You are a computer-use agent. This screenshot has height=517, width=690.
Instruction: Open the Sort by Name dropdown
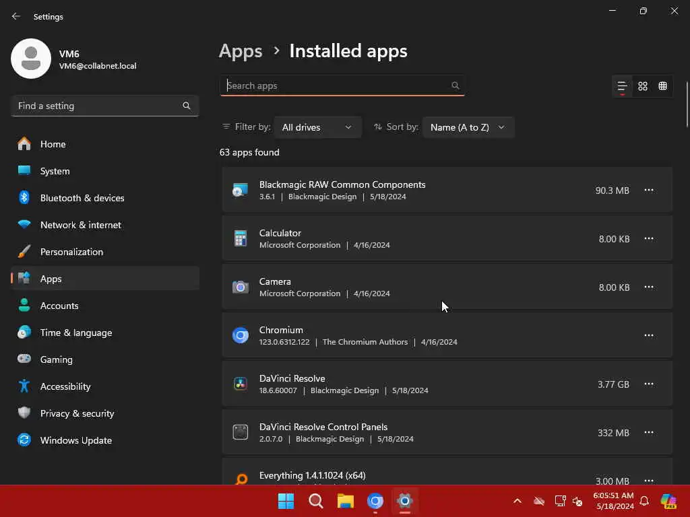coord(468,127)
